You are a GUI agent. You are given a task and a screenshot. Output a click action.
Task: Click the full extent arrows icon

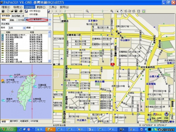pos(139,11)
